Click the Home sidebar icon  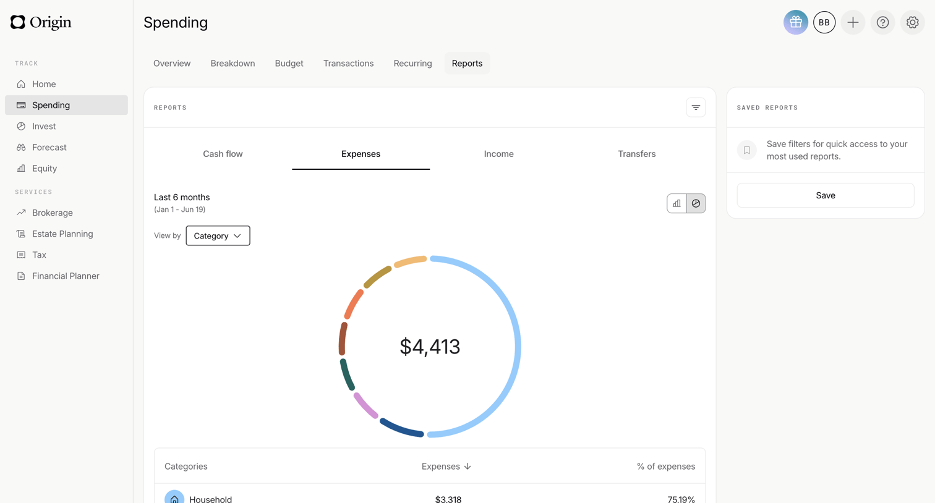point(21,84)
